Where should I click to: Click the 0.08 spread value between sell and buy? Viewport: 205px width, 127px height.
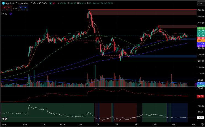pyautogui.click(x=15, y=9)
